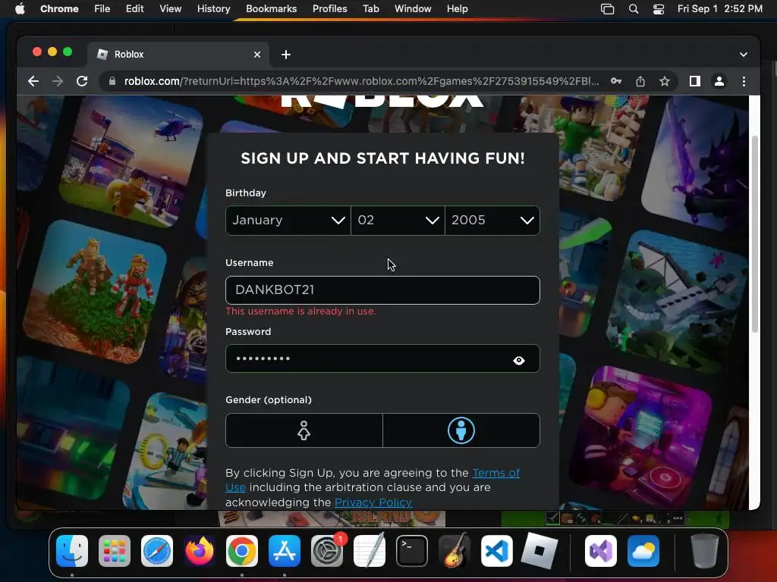Open Safari from the Dock
The width and height of the screenshot is (777, 582).
click(x=157, y=551)
